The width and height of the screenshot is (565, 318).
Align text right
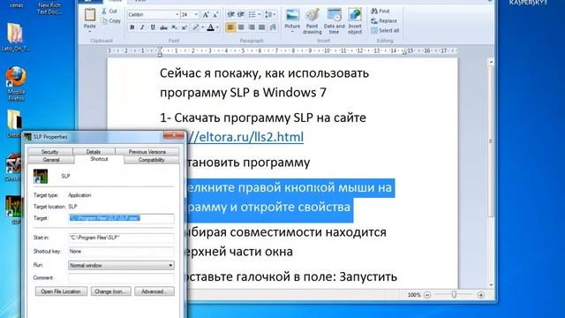tap(252, 27)
